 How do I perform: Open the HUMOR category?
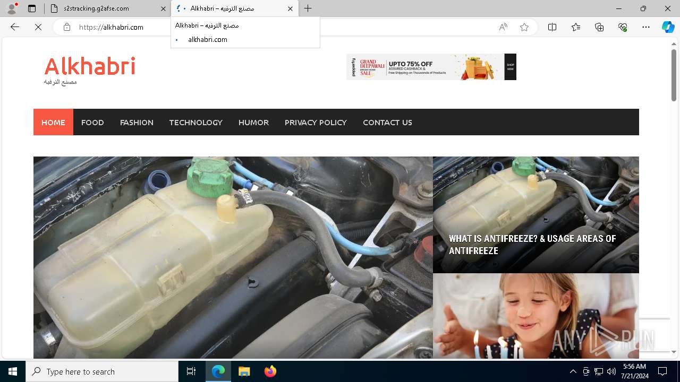[x=253, y=122]
